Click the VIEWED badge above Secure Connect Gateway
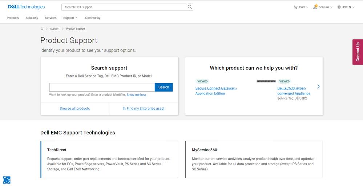363x186 pixels. coord(202,81)
